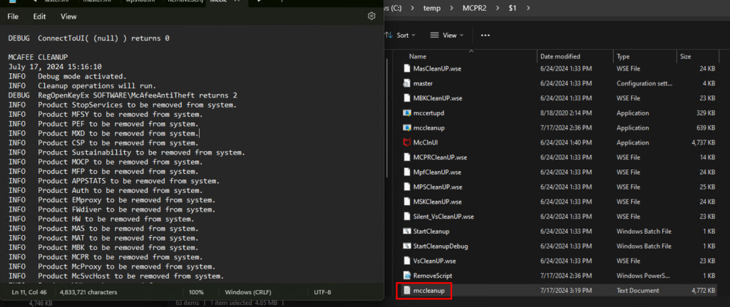The width and height of the screenshot is (730, 307).
Task: Open Notepad settings gear icon
Action: 371,16
